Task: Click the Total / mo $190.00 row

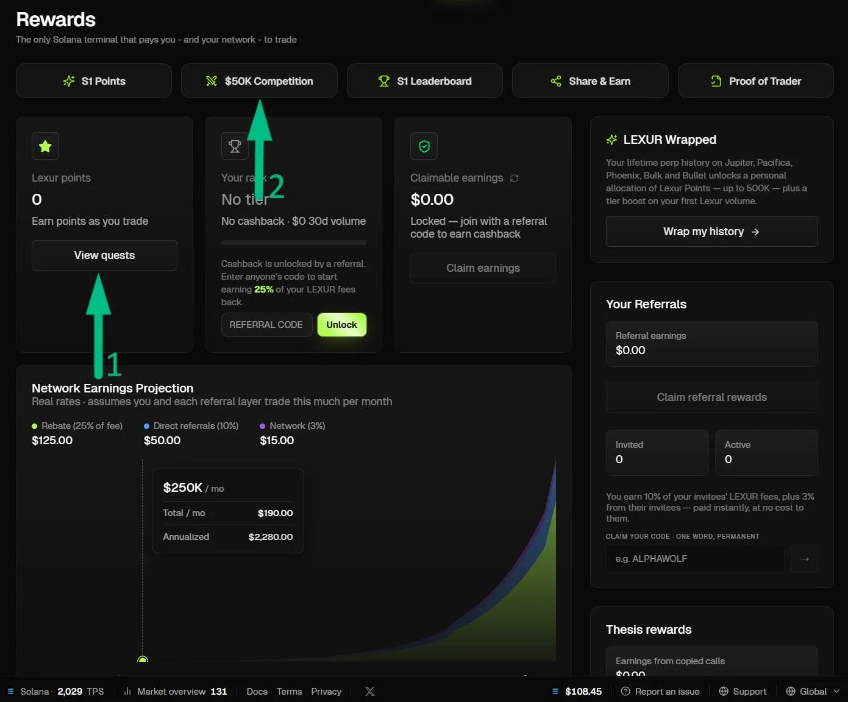Action: coord(228,513)
